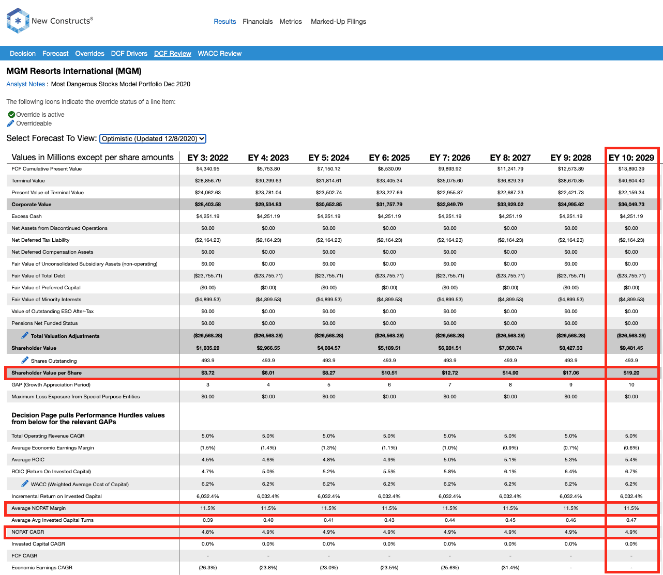Click Average Avg Invested Capital Turns 0.47
The width and height of the screenshot is (663, 575).
pos(631,520)
